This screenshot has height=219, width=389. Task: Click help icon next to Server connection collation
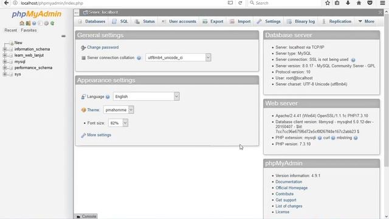[x=139, y=58]
